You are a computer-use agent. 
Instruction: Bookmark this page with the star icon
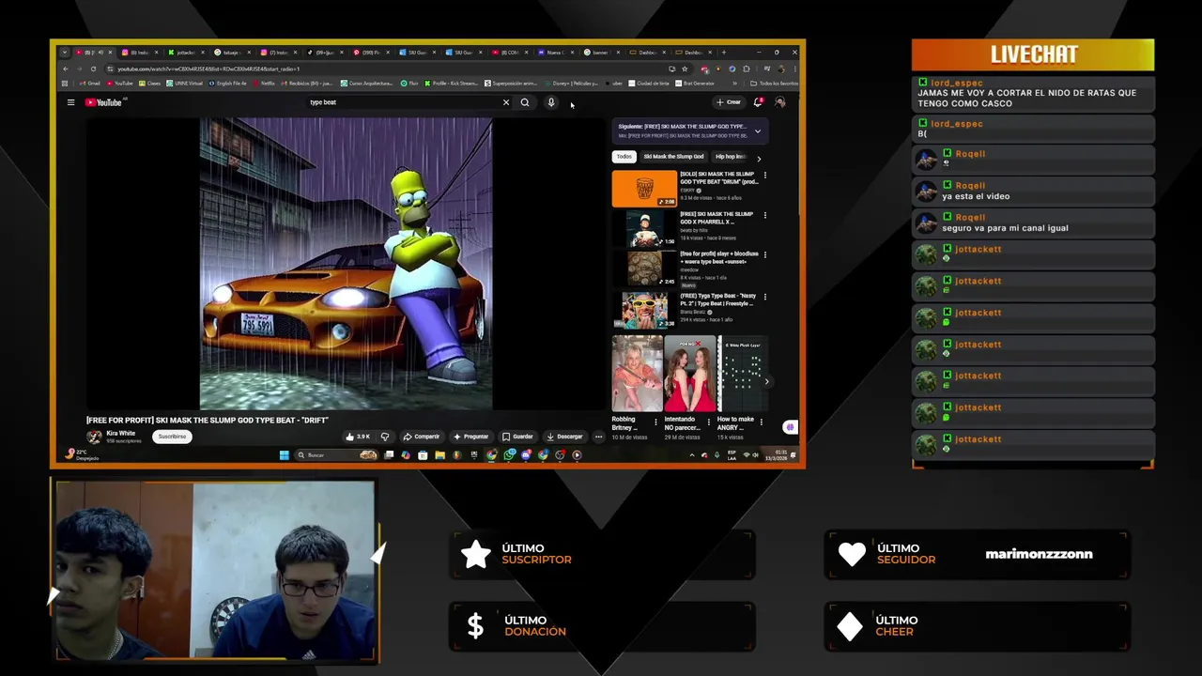click(684, 69)
